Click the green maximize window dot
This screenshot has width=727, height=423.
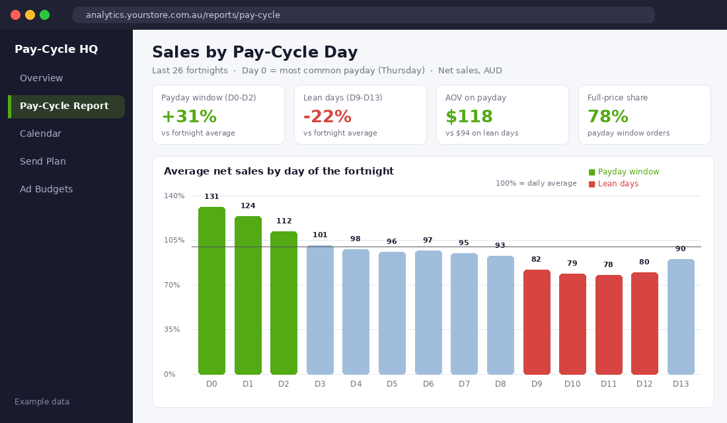pos(44,15)
